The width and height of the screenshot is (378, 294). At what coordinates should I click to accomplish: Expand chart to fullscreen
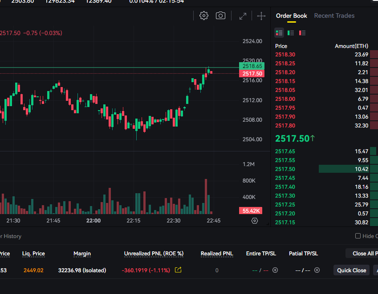click(x=243, y=16)
